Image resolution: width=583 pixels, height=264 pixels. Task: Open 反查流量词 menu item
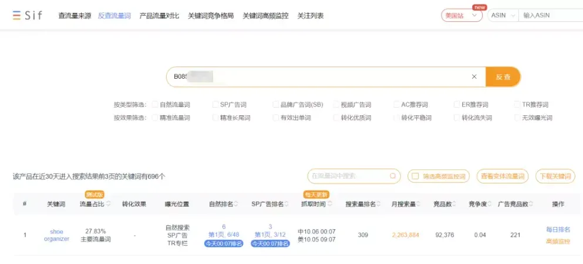114,16
